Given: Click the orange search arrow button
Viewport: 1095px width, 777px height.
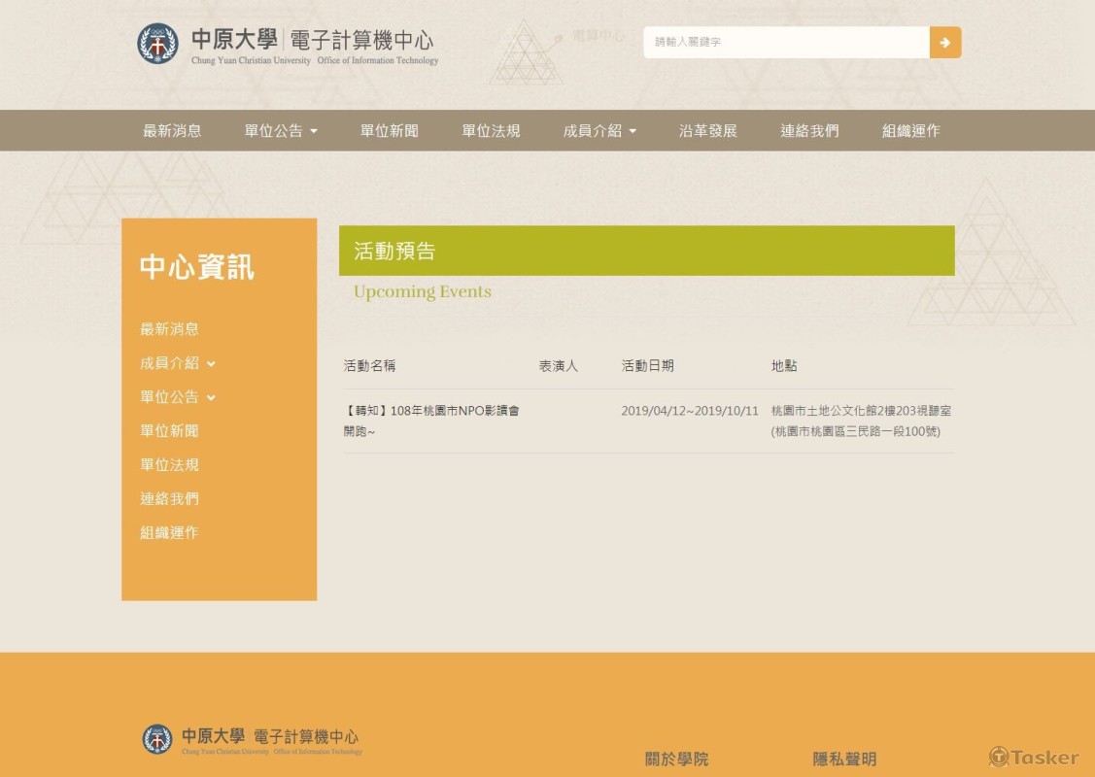Looking at the screenshot, I should tap(944, 43).
